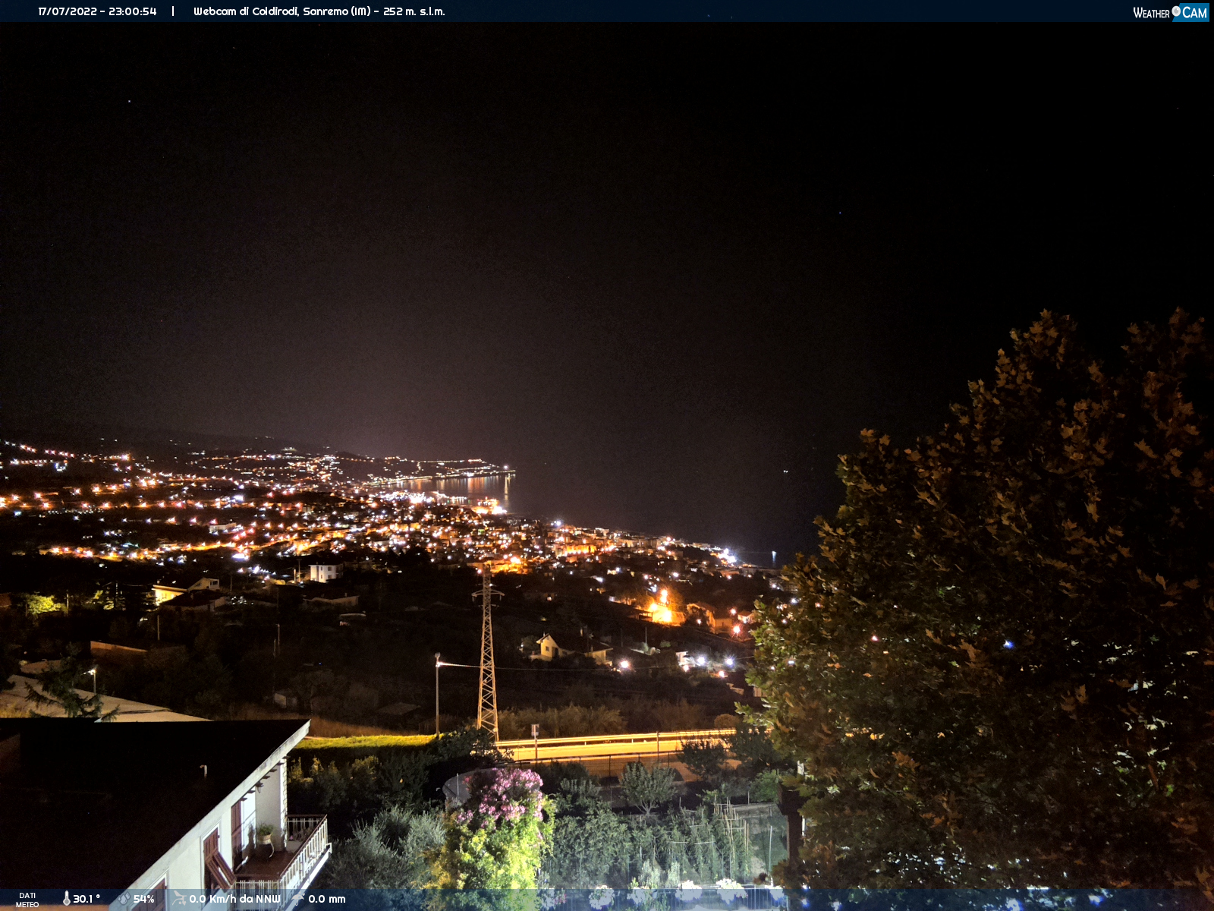Screen dimensions: 1214x911
Task: Click the rain umbrella icon
Action: pyautogui.click(x=298, y=899)
